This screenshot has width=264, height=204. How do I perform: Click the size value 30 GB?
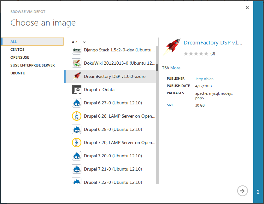[200, 105]
